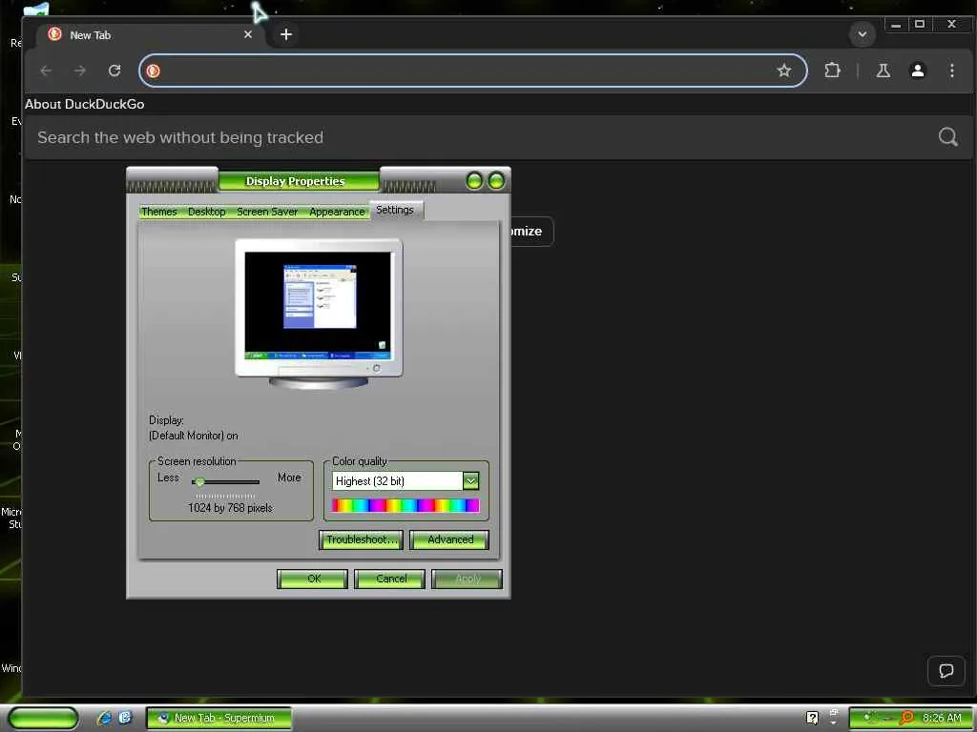This screenshot has width=977, height=732.
Task: Select the Settings tab
Action: tap(395, 210)
